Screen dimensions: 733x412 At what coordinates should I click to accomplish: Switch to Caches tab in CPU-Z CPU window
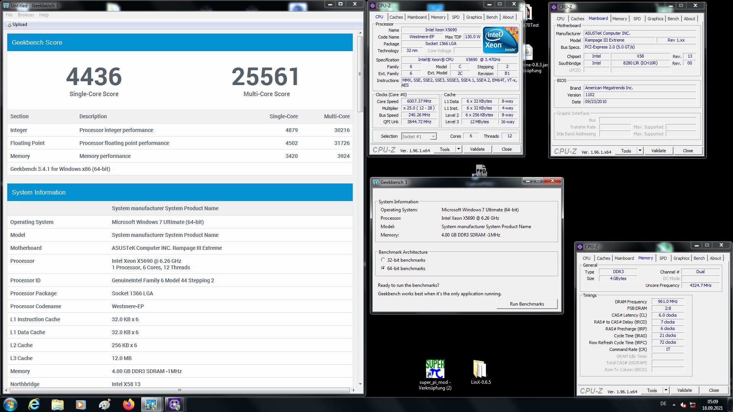(x=396, y=17)
